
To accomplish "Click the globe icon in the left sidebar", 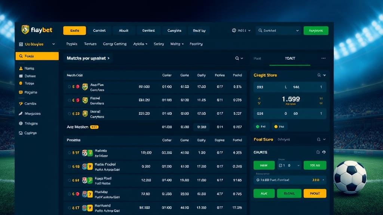I will click(x=21, y=123).
